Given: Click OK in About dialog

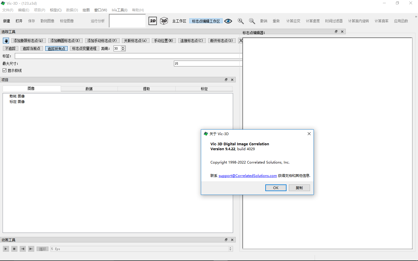Looking at the screenshot, I should (276, 188).
